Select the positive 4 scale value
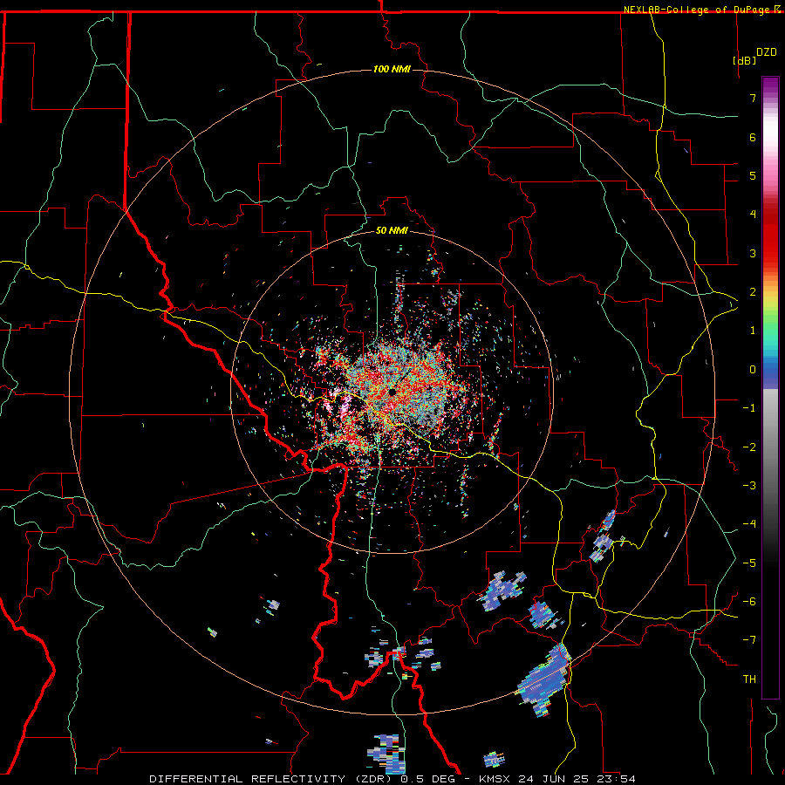The image size is (785, 785). (x=753, y=215)
